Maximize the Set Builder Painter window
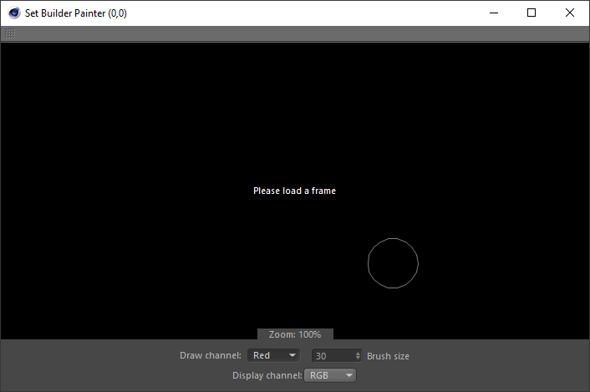This screenshot has width=590, height=392. point(532,13)
